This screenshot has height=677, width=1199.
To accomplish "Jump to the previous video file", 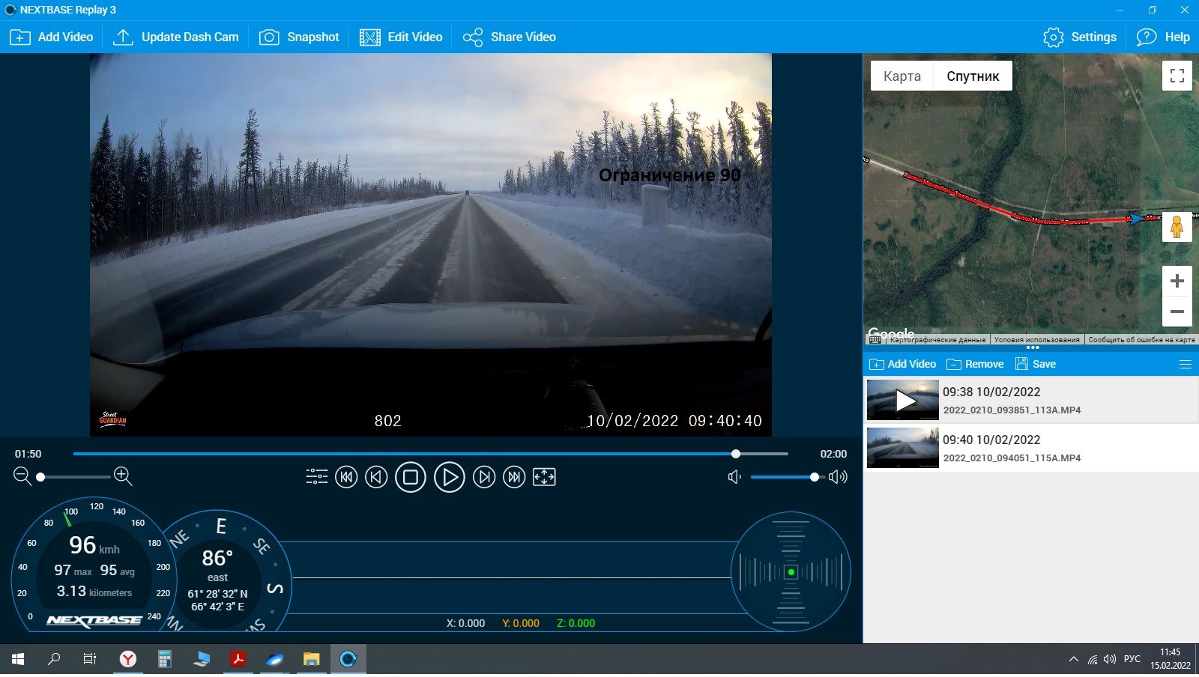I will pos(346,477).
